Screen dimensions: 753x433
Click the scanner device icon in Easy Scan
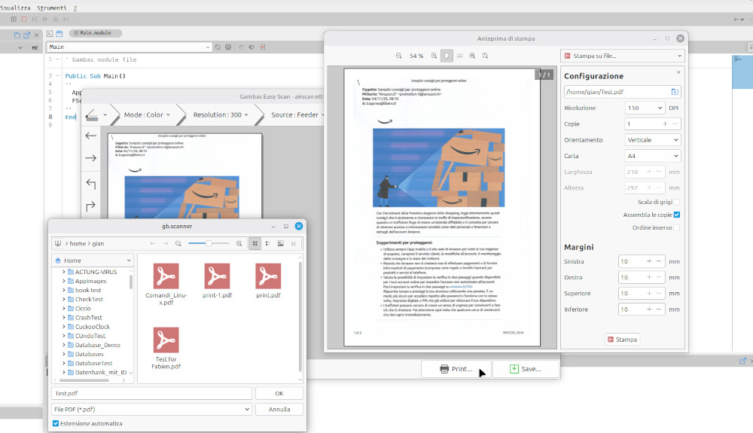click(91, 115)
